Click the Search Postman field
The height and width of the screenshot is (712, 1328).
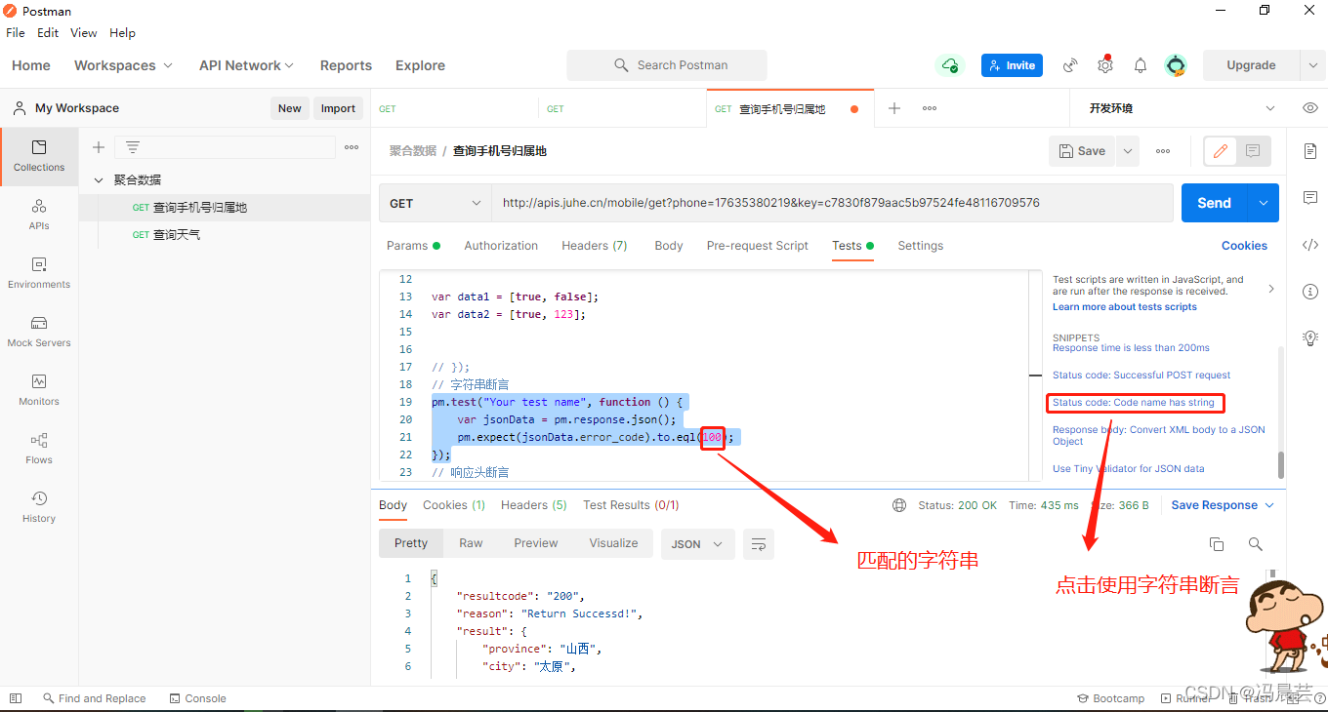pos(667,65)
